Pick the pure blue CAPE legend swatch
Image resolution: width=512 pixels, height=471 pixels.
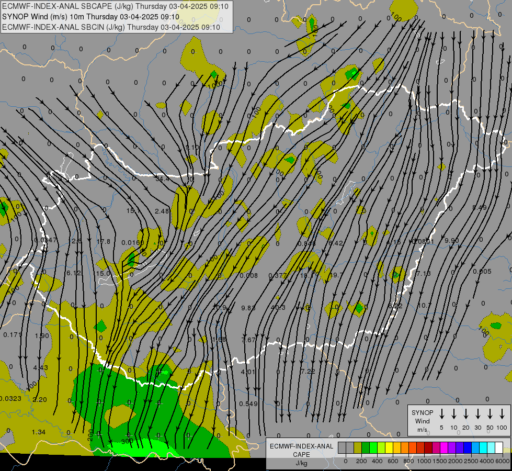(x=467, y=447)
